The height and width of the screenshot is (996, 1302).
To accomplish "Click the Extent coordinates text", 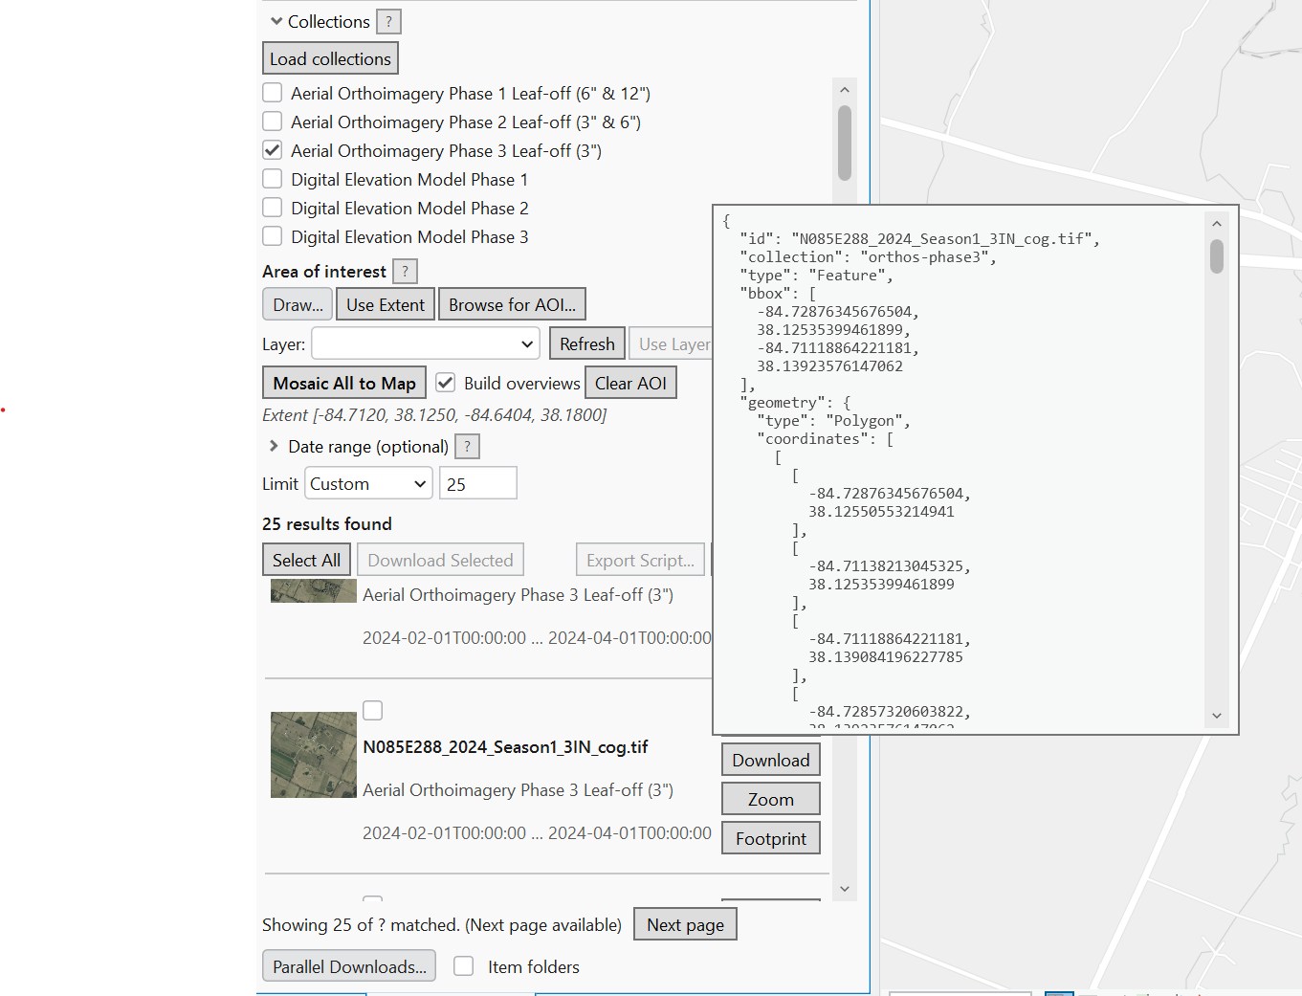I will [434, 415].
